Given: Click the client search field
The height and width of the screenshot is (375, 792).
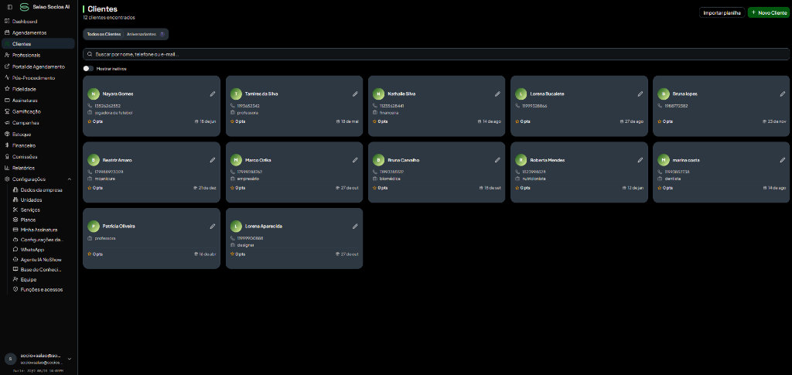Looking at the screenshot, I should [436, 54].
